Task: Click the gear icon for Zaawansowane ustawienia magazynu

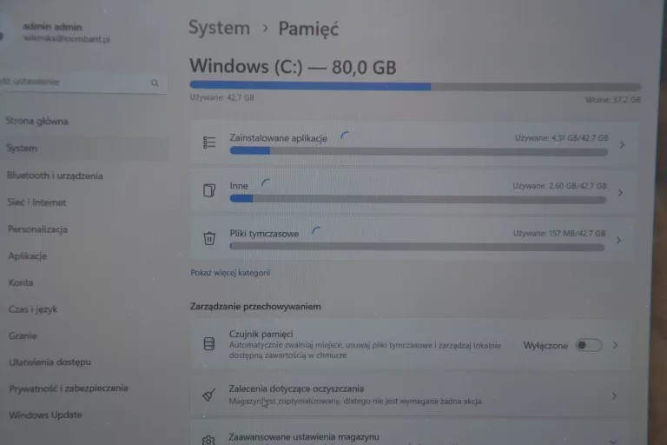Action: tap(208, 441)
